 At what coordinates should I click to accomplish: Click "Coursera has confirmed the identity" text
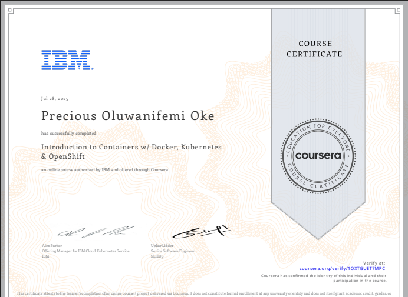pyautogui.click(x=324, y=278)
